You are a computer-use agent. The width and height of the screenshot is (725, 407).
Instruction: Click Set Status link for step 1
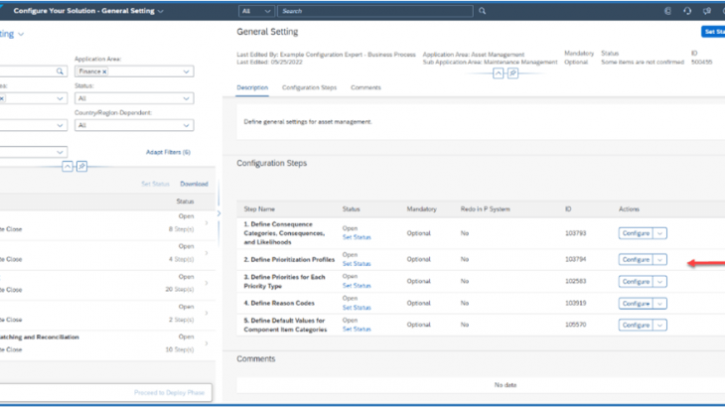pyautogui.click(x=357, y=237)
